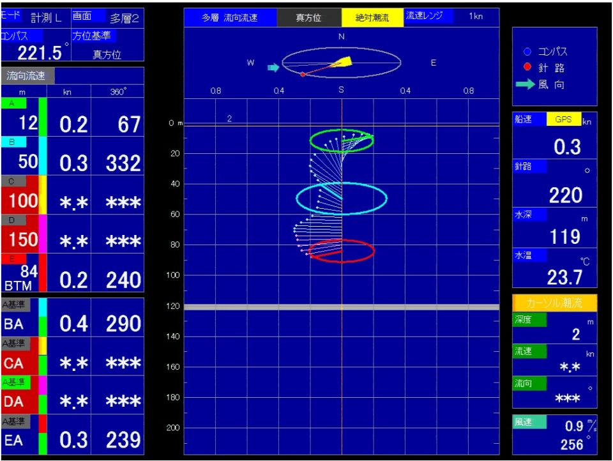Click layer A depth value 12
This screenshot has height=461, width=613.
pos(27,123)
